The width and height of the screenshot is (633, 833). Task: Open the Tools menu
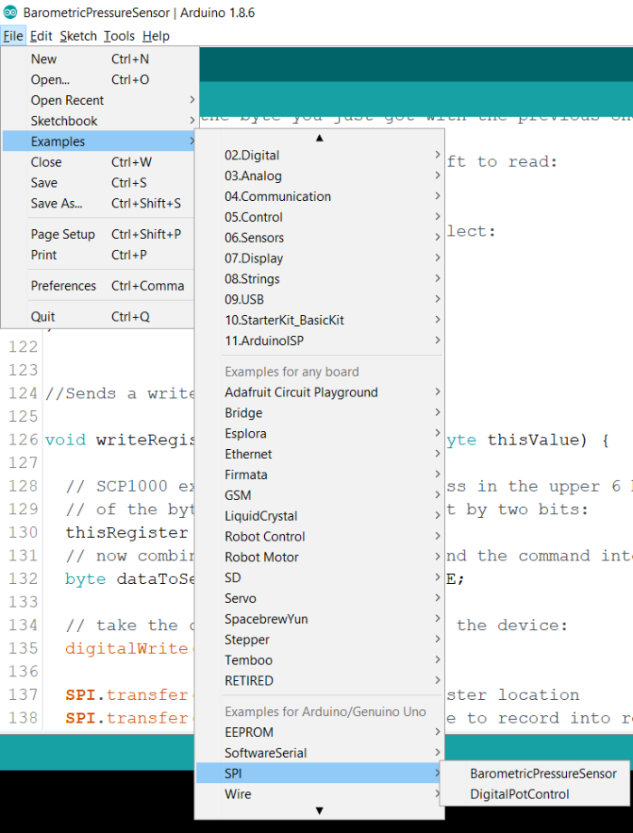point(118,36)
